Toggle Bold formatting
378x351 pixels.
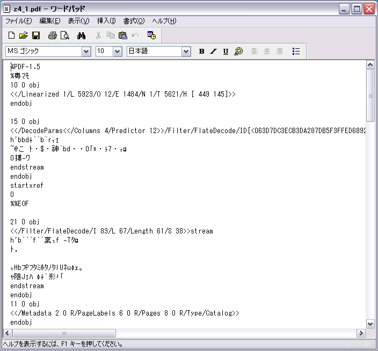[x=201, y=52]
